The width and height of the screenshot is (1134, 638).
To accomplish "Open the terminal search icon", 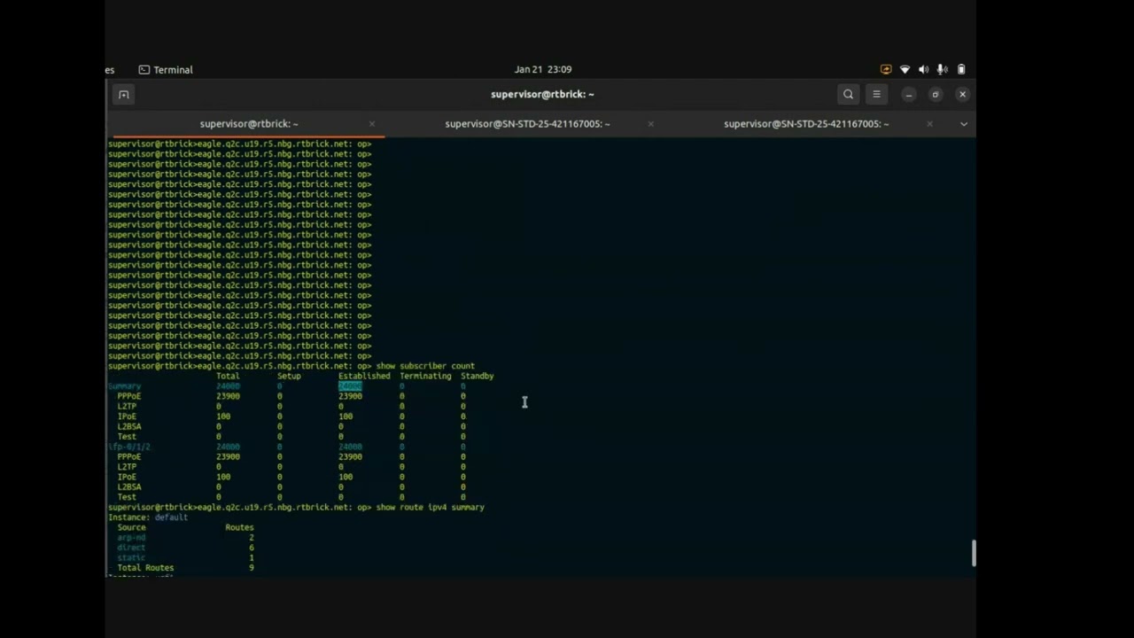I will pyautogui.click(x=848, y=94).
